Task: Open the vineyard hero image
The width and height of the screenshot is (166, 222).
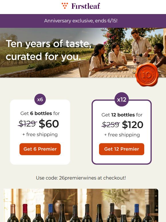Action: coord(83,53)
